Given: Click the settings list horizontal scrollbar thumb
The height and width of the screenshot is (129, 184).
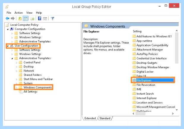Looking at the screenshot, I should (x=140, y=114).
